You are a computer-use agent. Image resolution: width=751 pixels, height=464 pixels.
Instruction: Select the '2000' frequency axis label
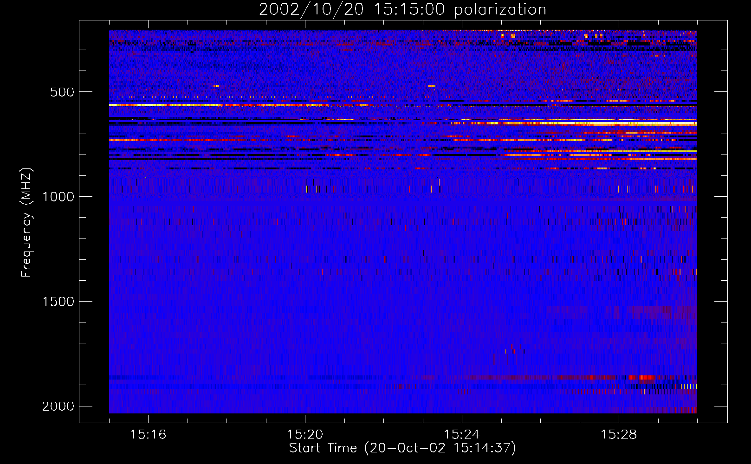click(x=58, y=406)
